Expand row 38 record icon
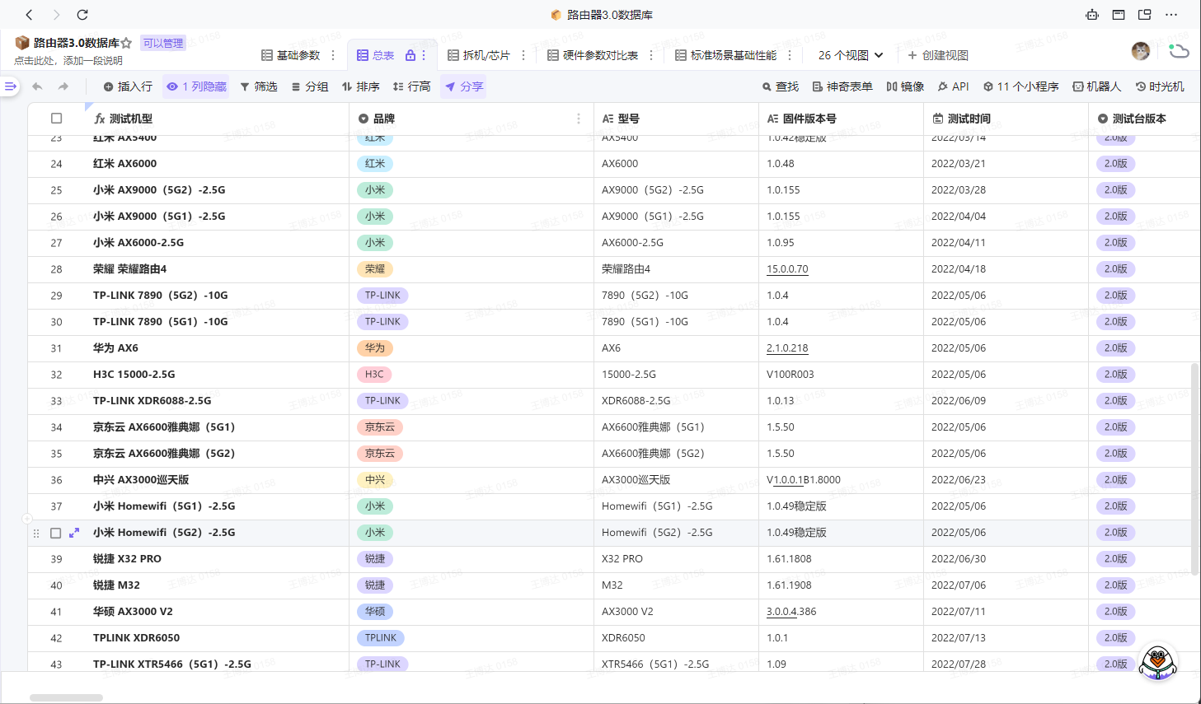 [74, 533]
